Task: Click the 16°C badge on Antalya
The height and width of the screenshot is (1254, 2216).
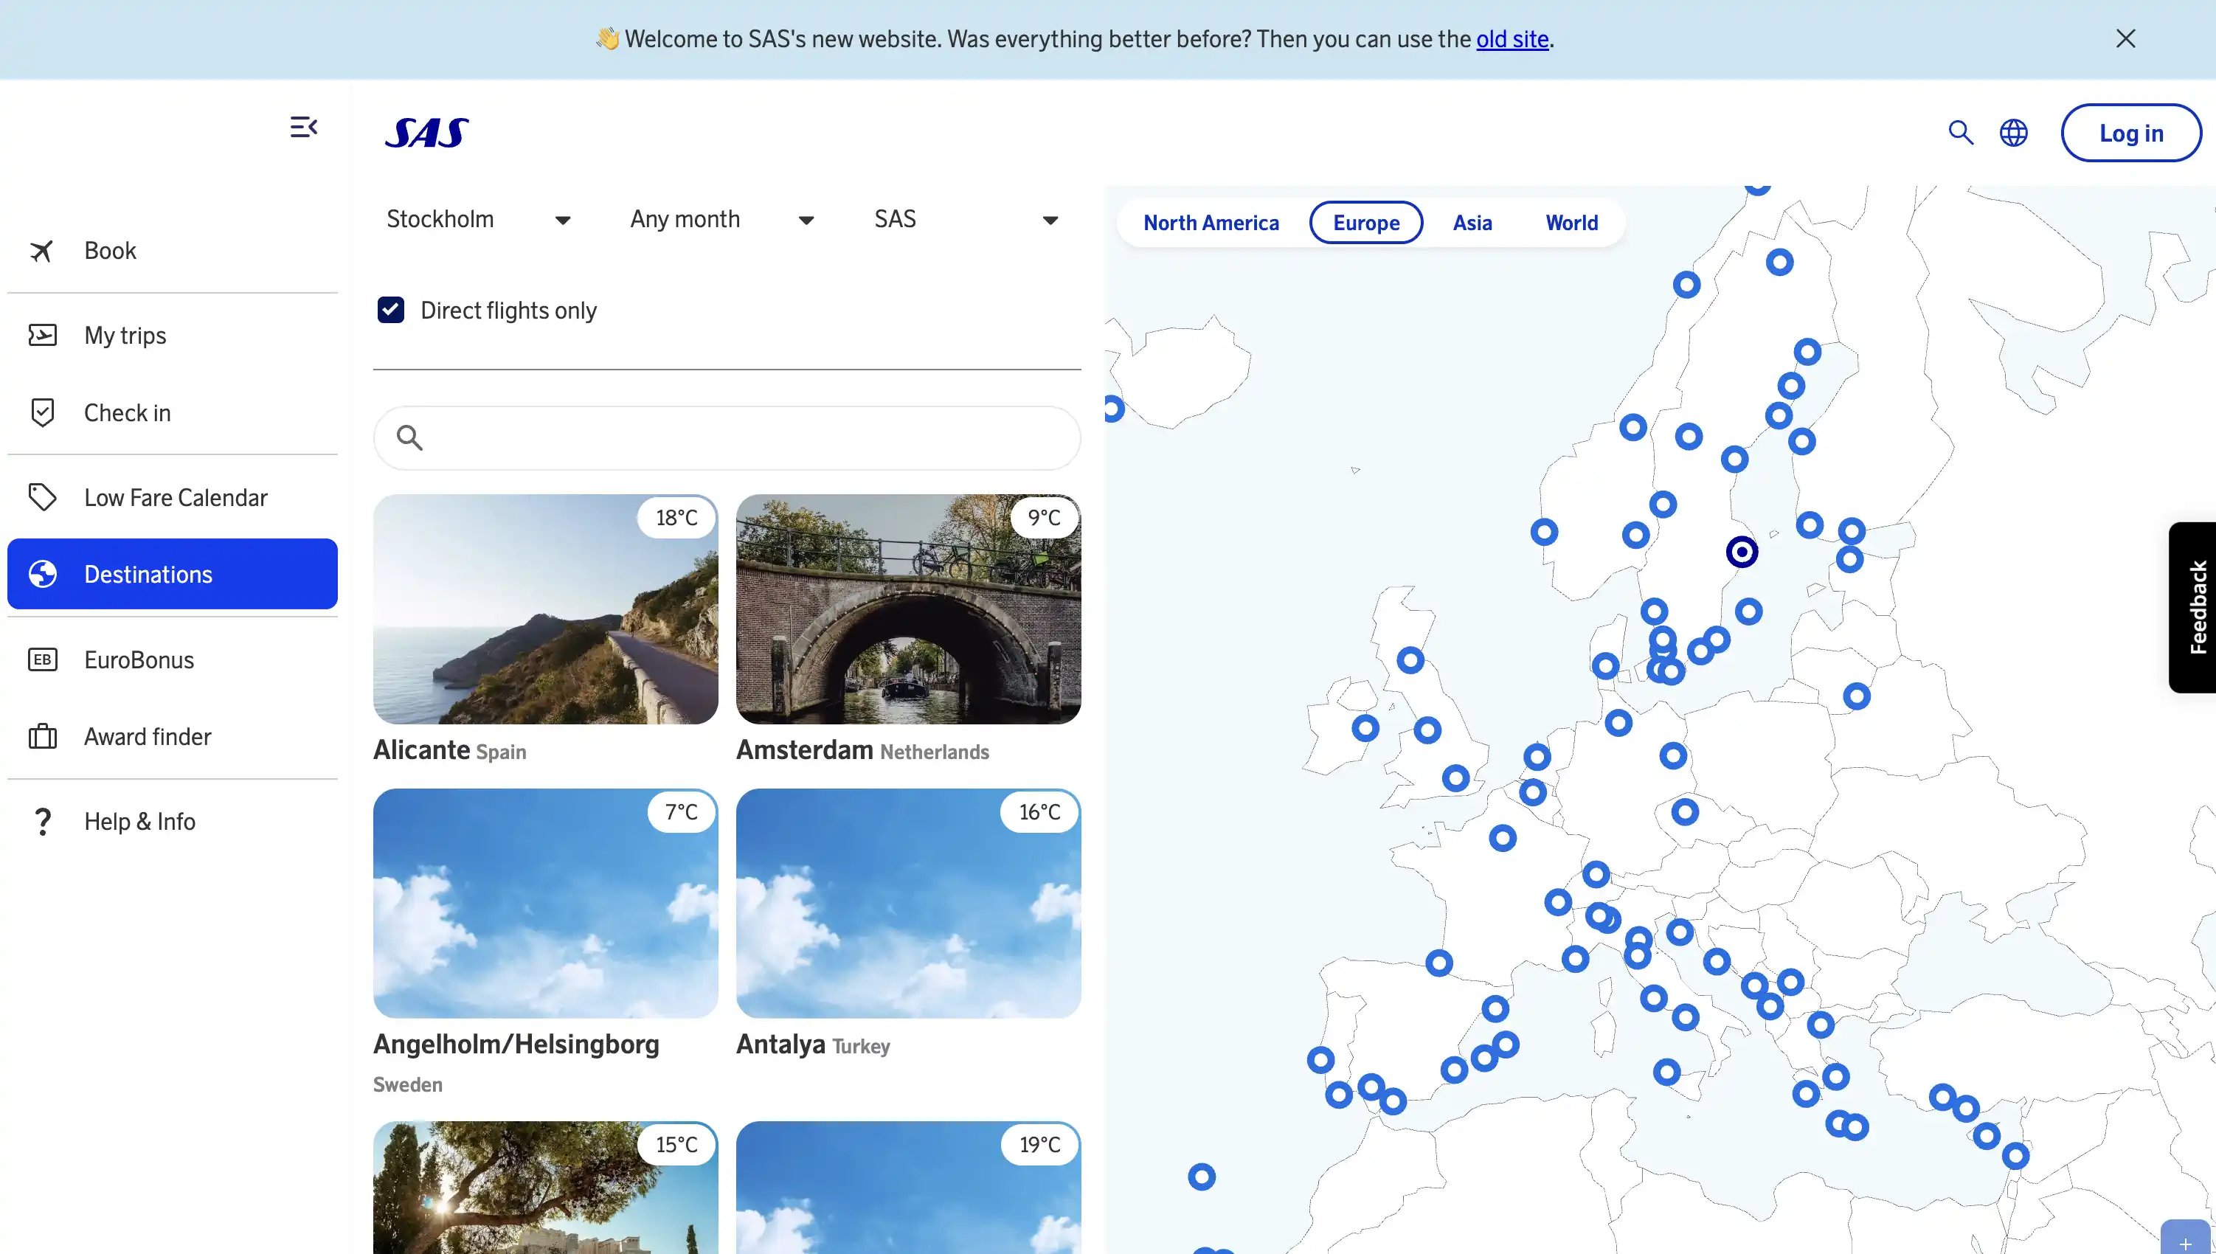Action: (1039, 812)
